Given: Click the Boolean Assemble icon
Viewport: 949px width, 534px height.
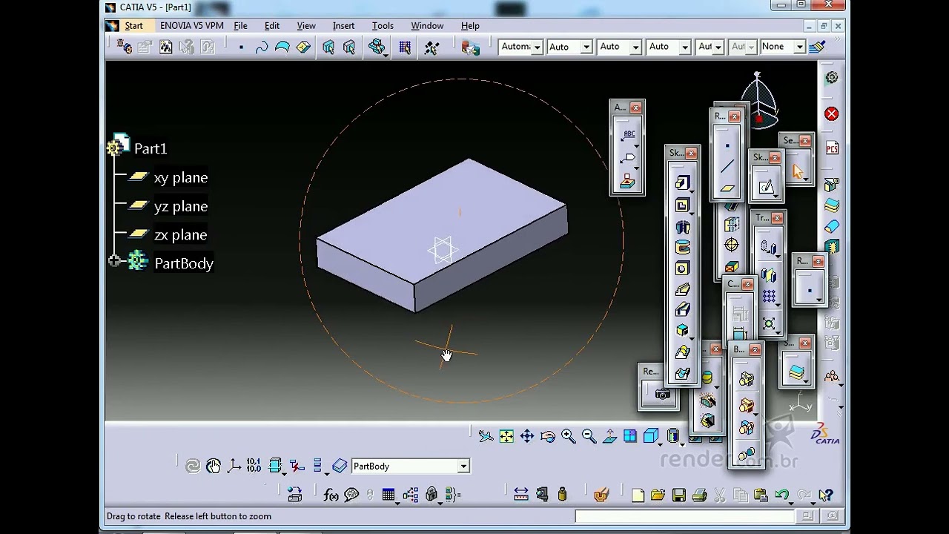Looking at the screenshot, I should click(x=746, y=380).
